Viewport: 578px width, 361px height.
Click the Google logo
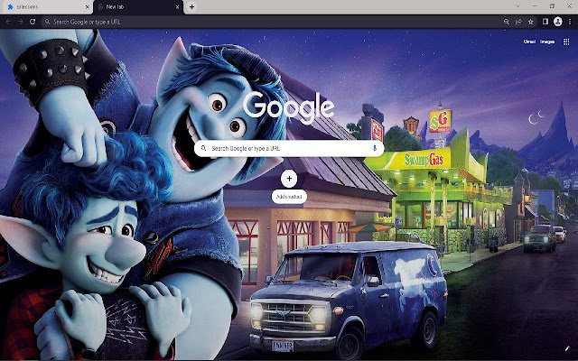[x=289, y=106]
